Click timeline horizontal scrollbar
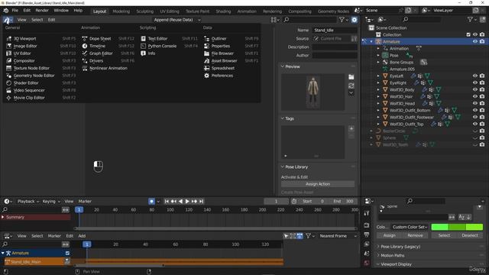 215,228
